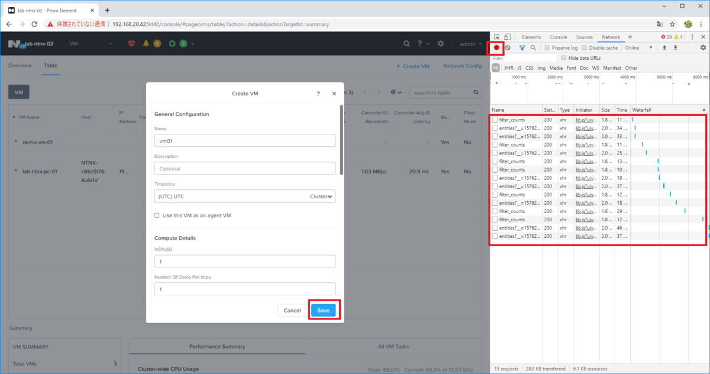
Task: Click the red error count 39
Action: 667,37
